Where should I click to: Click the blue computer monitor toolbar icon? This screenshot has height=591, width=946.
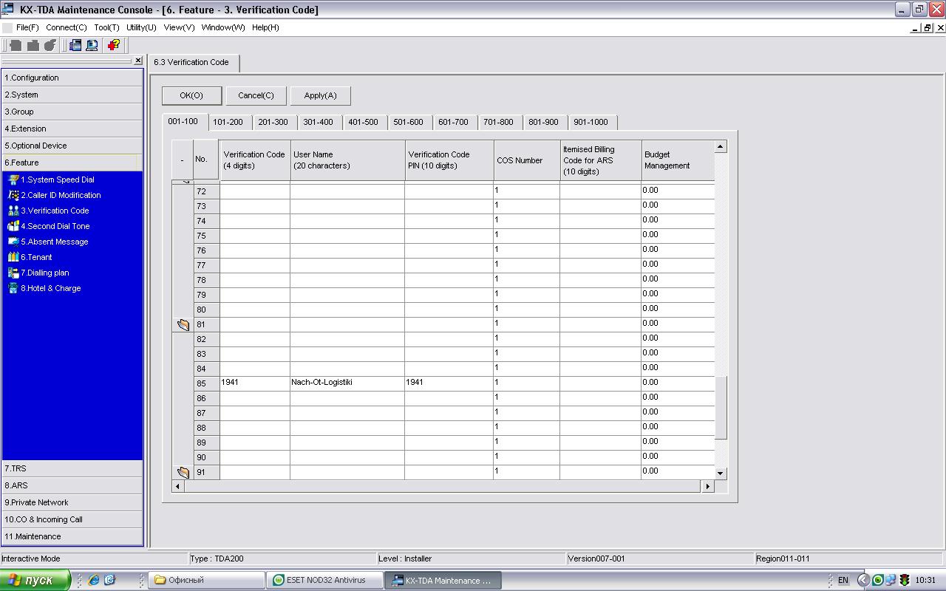(x=92, y=45)
